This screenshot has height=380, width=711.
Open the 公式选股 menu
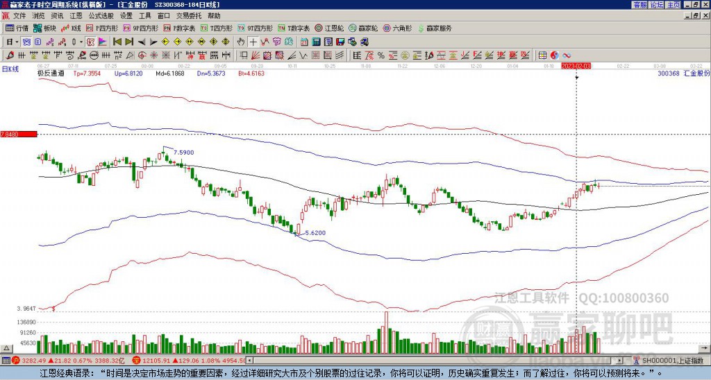point(101,15)
